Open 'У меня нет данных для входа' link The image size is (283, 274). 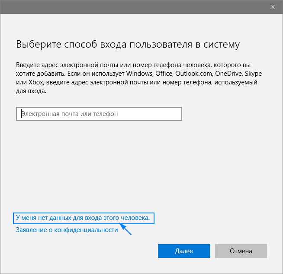(x=83, y=218)
